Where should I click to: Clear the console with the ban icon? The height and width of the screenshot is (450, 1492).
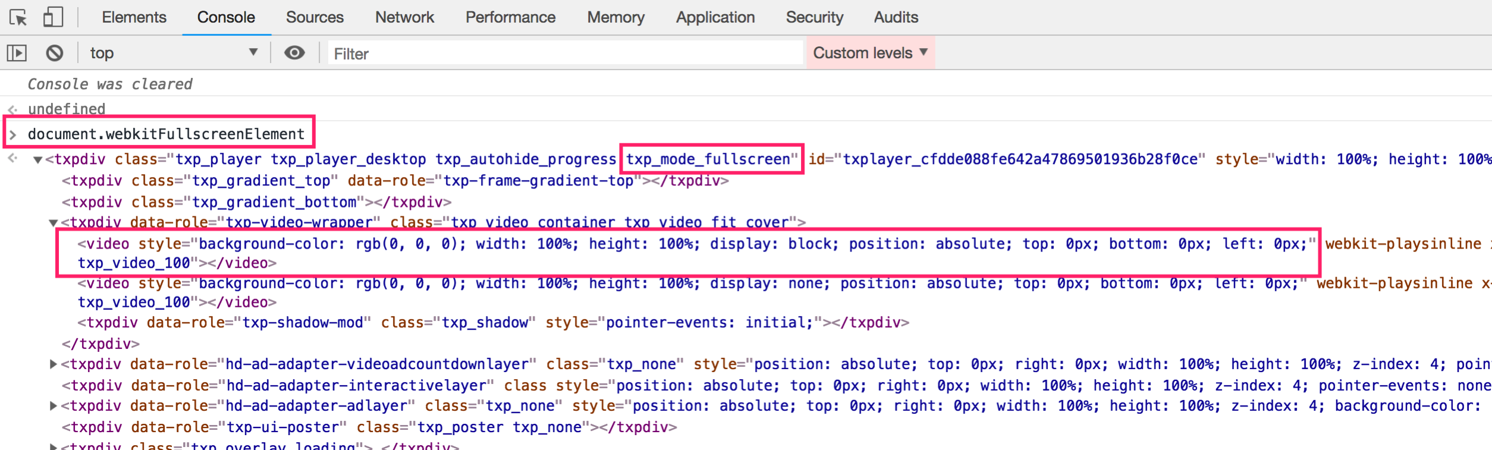(55, 54)
